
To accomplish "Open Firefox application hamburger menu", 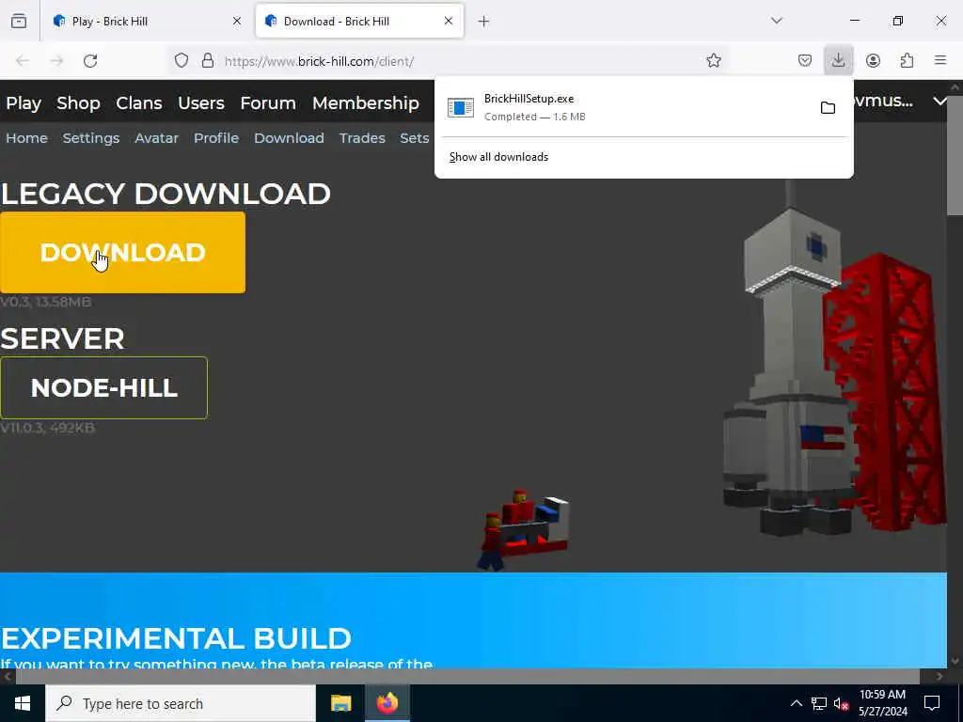I will coord(940,60).
